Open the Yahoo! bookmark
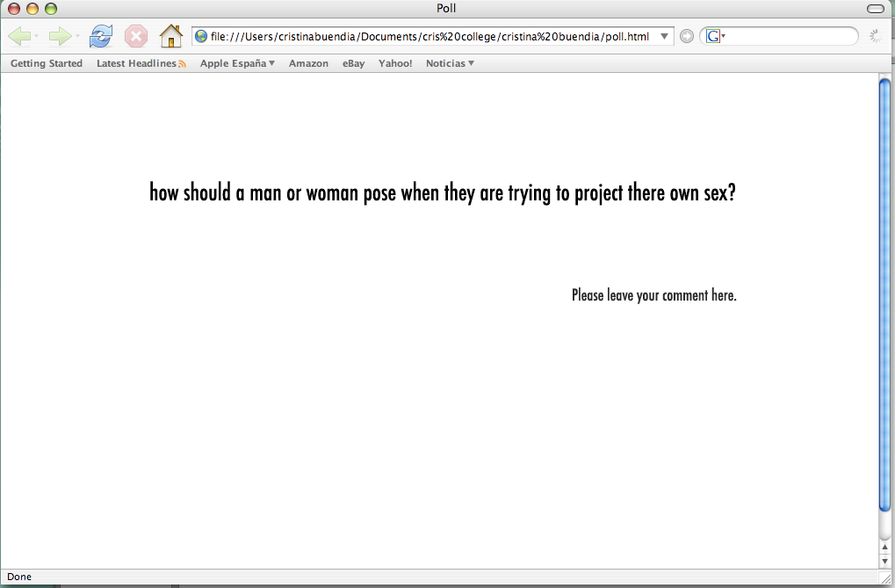This screenshot has height=588, width=895. (x=395, y=63)
